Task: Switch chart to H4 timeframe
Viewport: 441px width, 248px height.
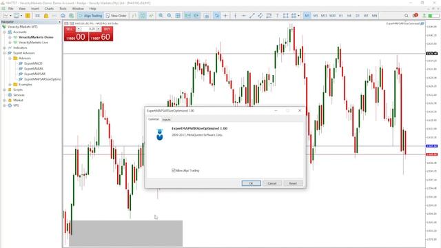Action: (349, 16)
